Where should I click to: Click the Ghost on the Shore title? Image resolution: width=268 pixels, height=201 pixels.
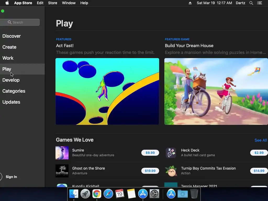pos(88,168)
